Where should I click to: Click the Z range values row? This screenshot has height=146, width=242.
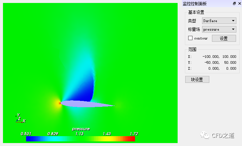click(221, 68)
